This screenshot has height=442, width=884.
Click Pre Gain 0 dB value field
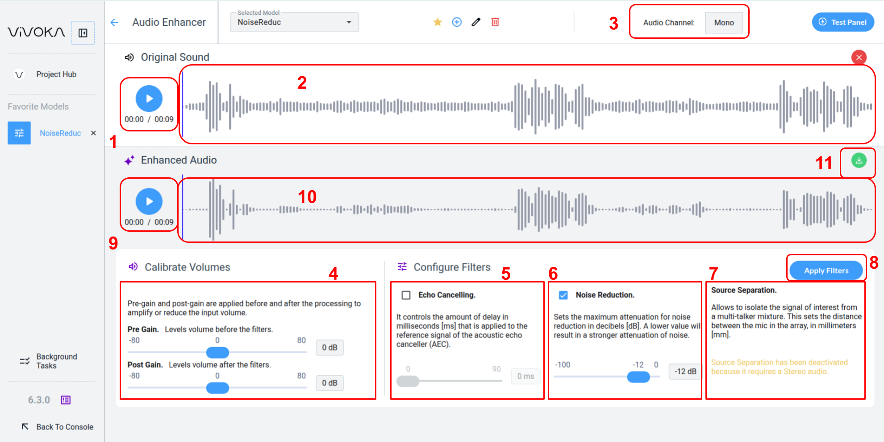click(329, 348)
